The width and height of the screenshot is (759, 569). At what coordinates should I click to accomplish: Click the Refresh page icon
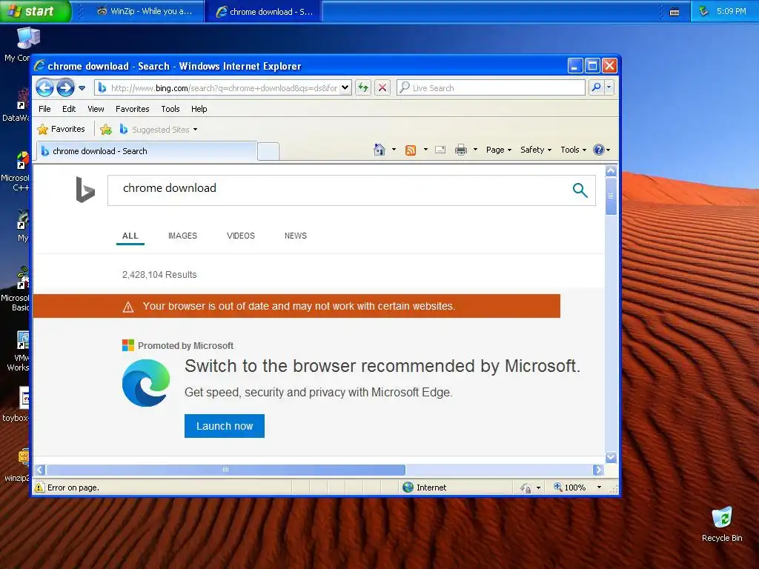(363, 87)
